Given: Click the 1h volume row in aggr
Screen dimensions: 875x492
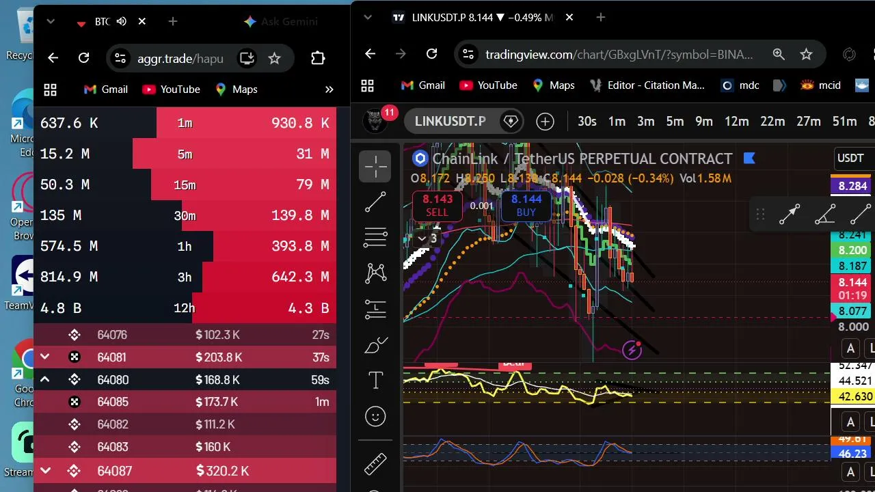Looking at the screenshot, I should coord(185,246).
